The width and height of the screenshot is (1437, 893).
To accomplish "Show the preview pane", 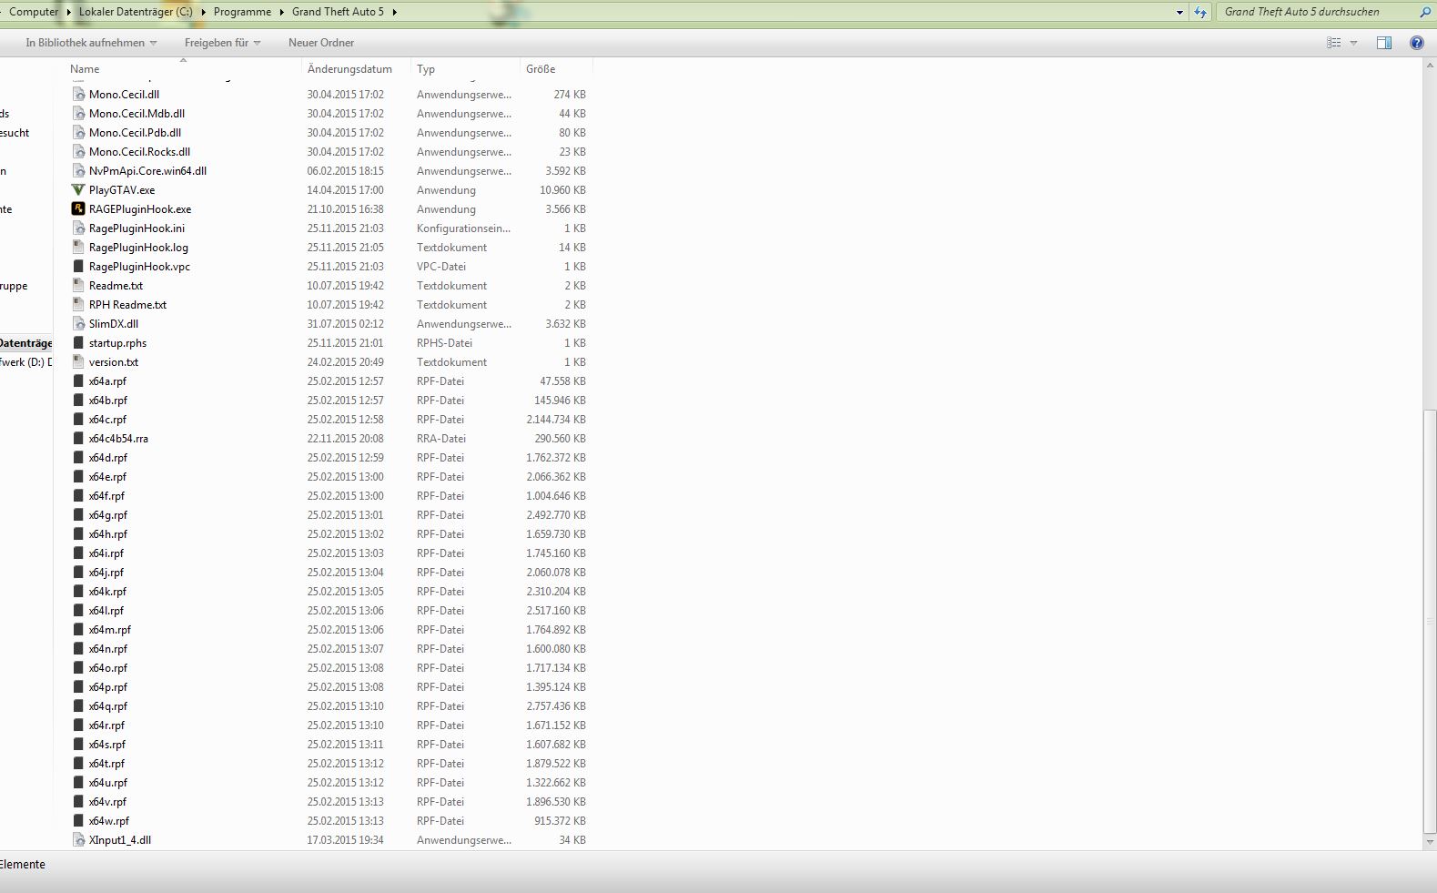I will [x=1384, y=43].
